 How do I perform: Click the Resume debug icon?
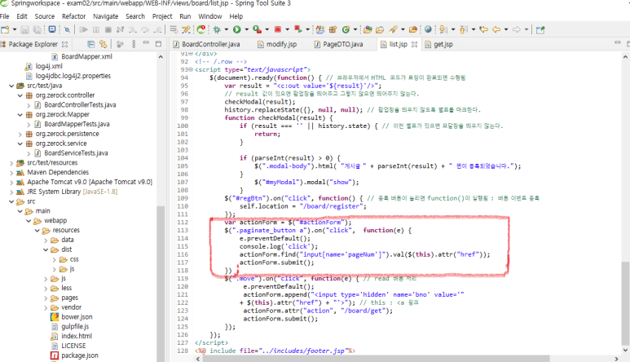click(83, 29)
